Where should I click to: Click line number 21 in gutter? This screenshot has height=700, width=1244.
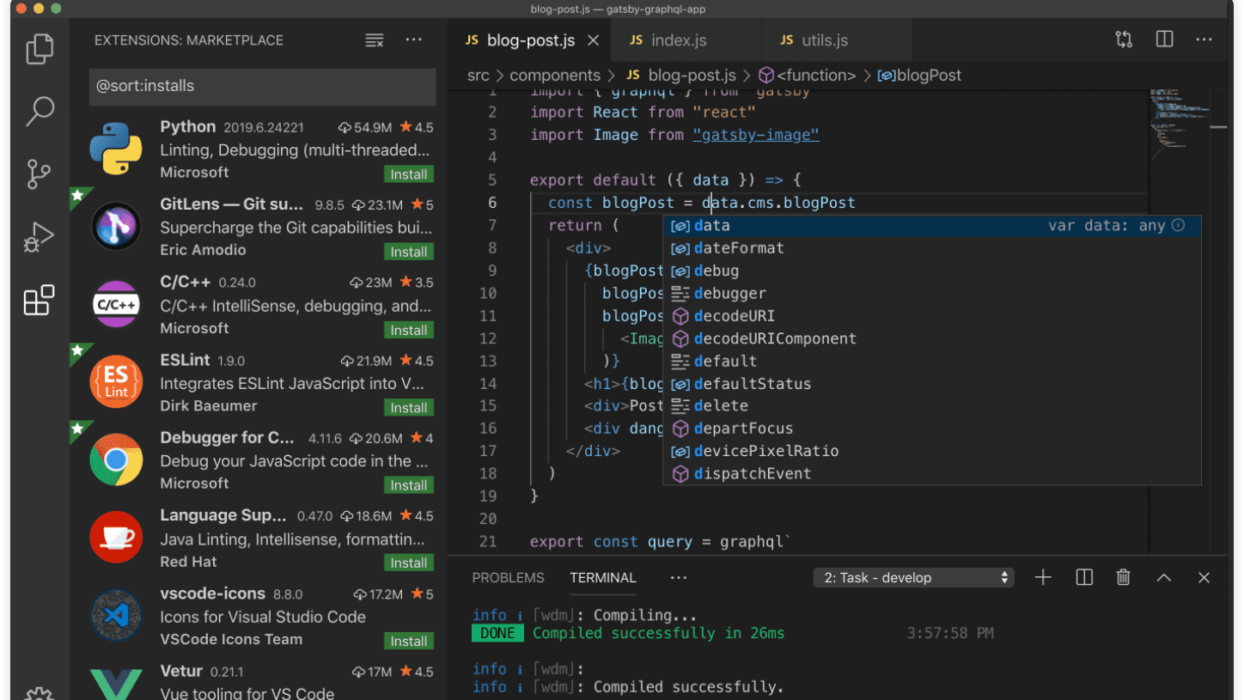pos(488,541)
